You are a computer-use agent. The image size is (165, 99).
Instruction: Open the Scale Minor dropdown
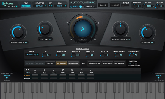pyautogui.click(x=60, y=6)
